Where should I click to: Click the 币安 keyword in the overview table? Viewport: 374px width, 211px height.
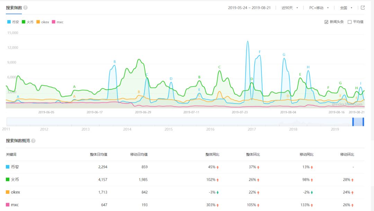[x=15, y=167]
